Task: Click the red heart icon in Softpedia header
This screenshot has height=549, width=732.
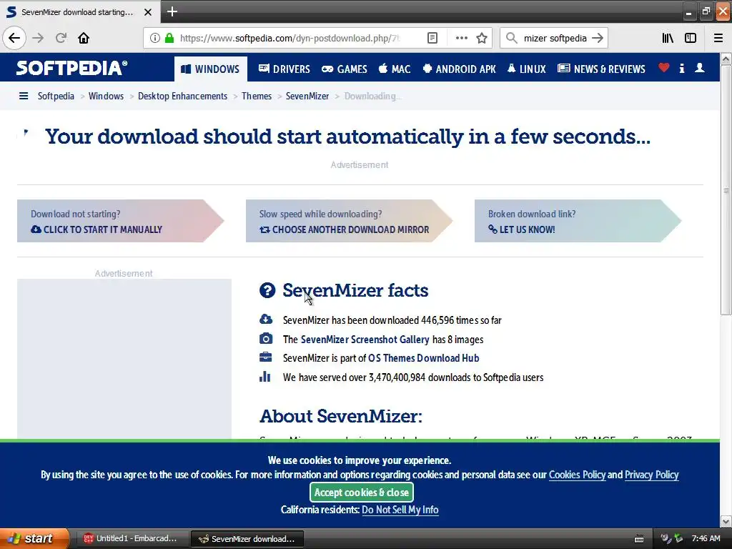Action: 664,68
